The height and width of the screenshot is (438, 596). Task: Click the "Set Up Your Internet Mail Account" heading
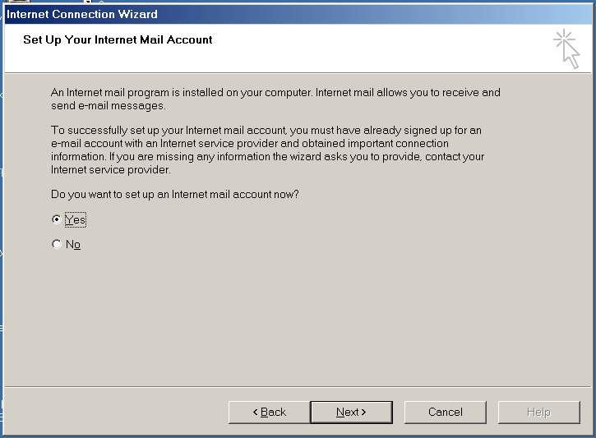[x=118, y=39]
